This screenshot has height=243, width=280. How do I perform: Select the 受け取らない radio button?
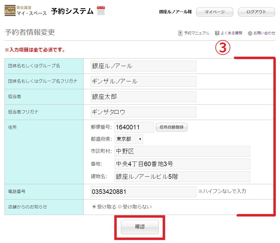tap(120, 207)
